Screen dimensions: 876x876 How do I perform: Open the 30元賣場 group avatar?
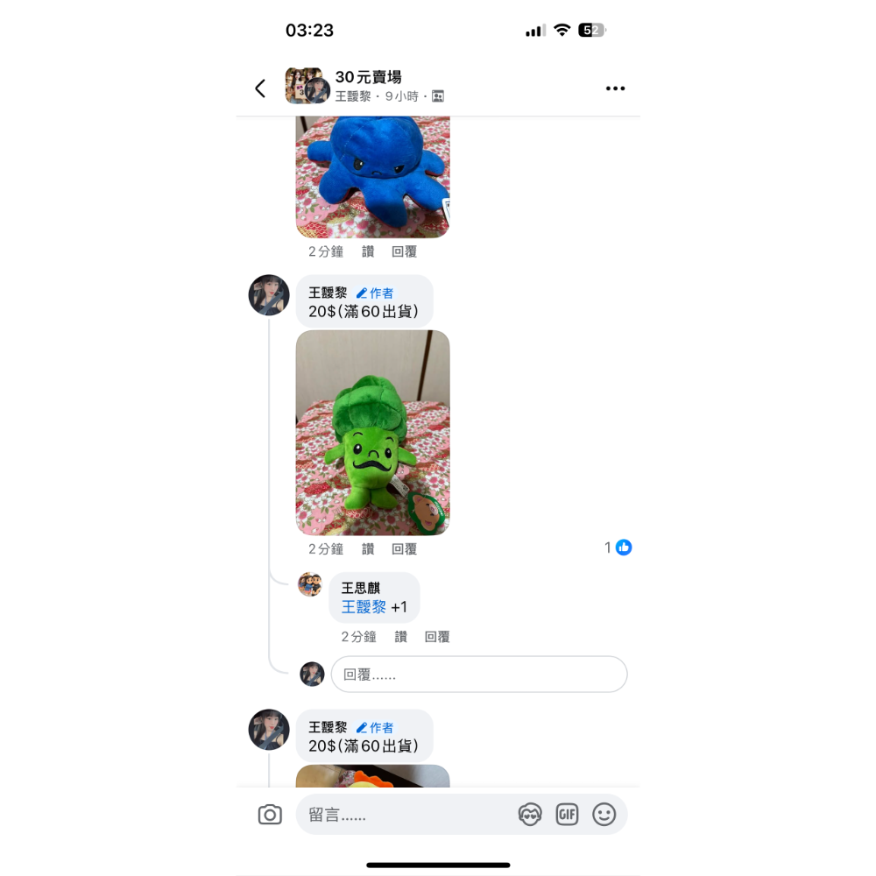tap(307, 86)
